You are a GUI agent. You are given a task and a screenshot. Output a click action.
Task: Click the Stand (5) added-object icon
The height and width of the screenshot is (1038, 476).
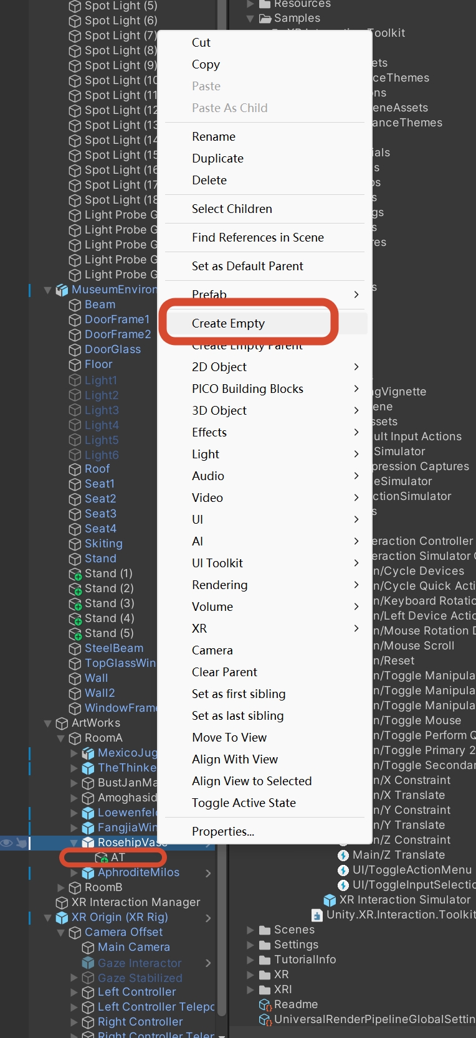click(x=75, y=633)
